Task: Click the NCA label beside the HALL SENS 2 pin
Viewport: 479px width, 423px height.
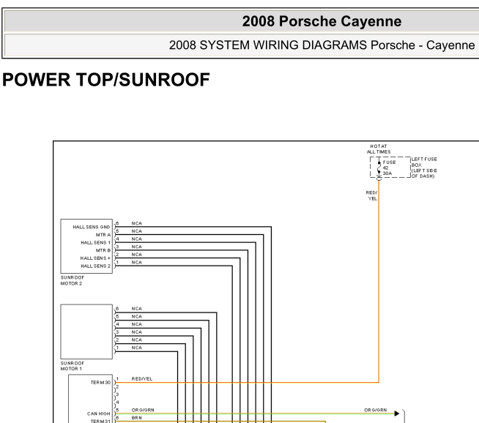Action: click(136, 262)
